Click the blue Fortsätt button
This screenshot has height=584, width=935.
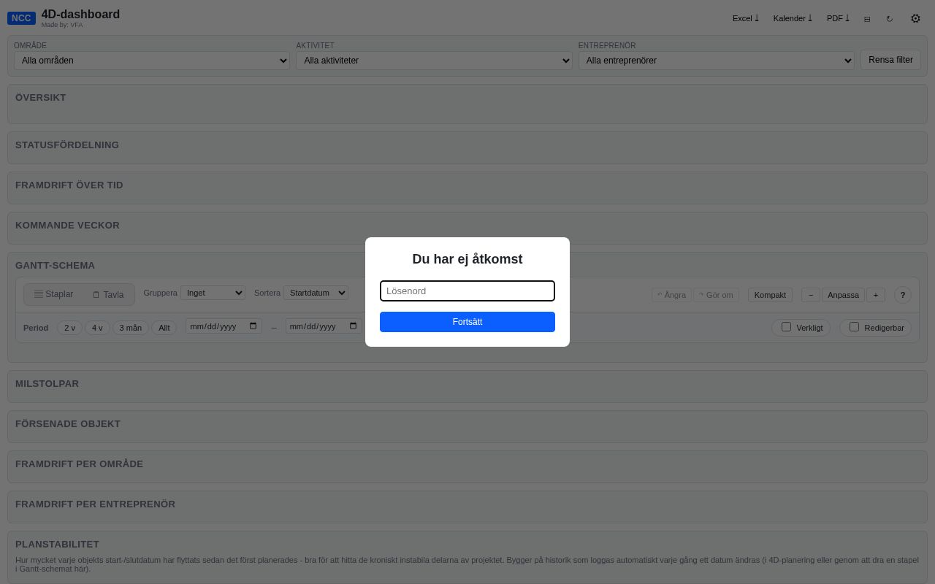point(467,322)
